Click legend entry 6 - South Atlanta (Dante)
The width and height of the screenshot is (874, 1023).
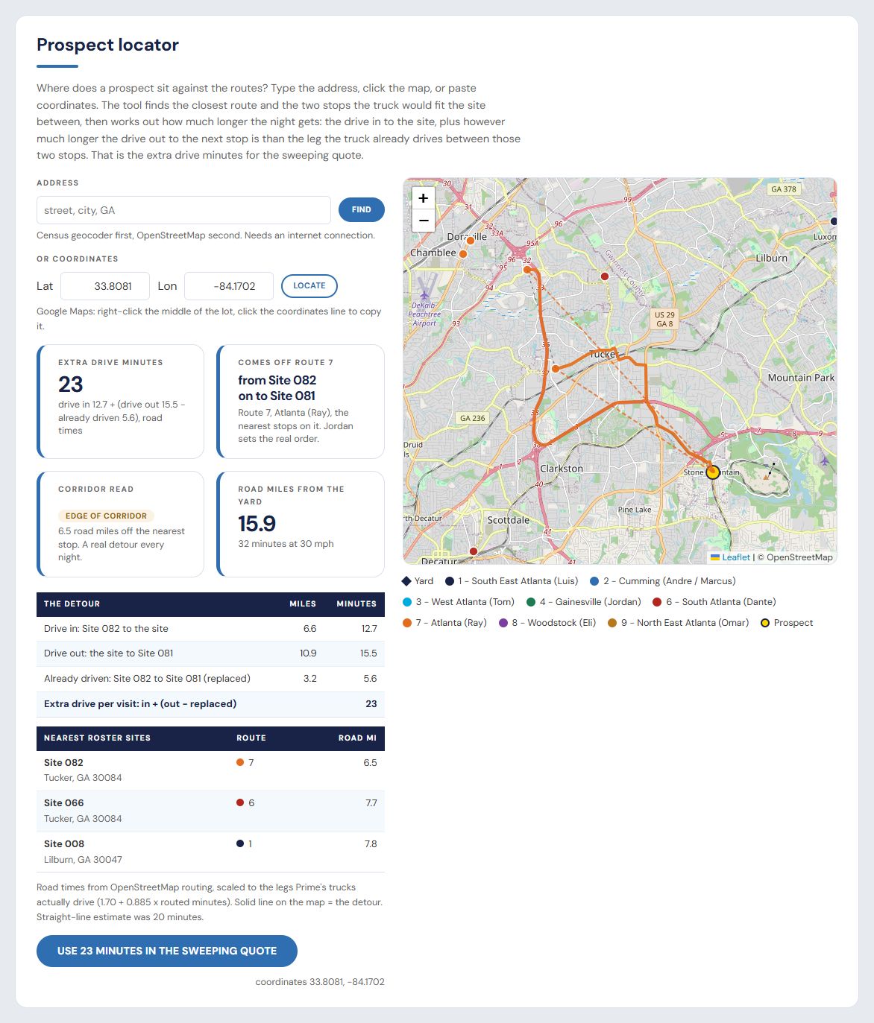714,602
